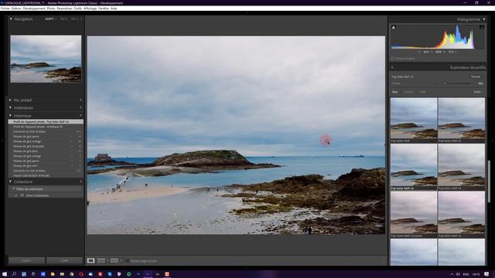This screenshot has width=495, height=278.
Task: Open Fichier menu
Action: (x=5, y=8)
